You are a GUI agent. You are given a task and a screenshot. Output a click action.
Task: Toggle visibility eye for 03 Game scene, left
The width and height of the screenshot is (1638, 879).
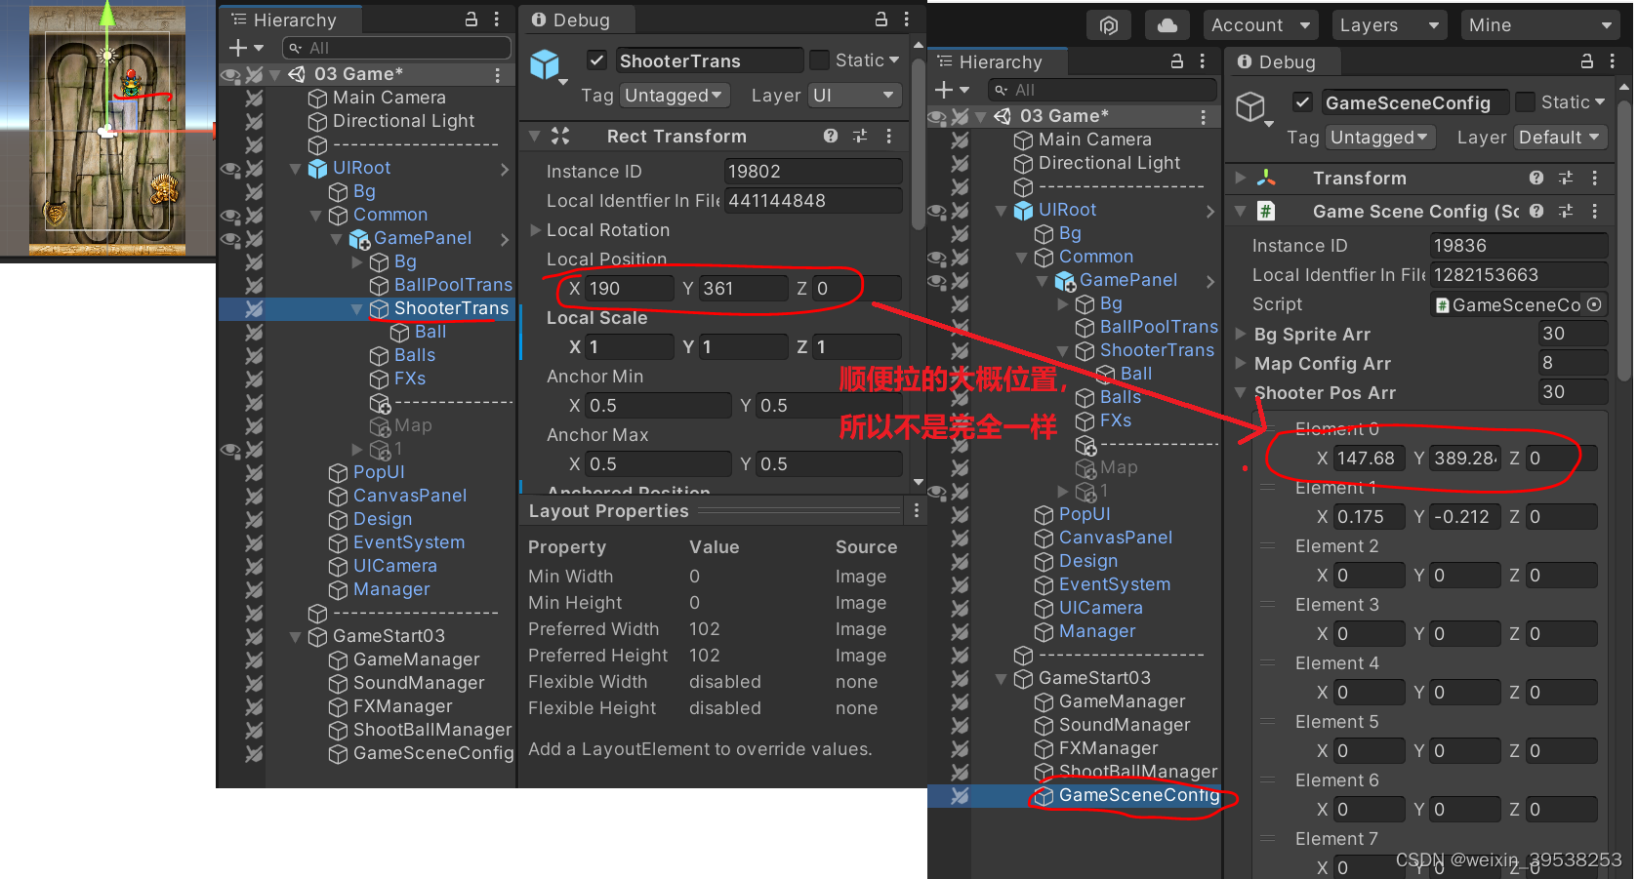click(x=230, y=74)
